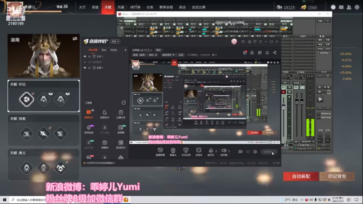Open the game mail envelope icon

point(341,7)
